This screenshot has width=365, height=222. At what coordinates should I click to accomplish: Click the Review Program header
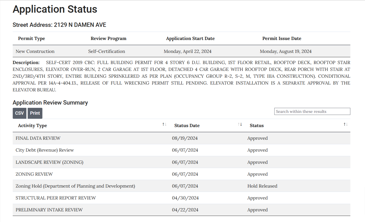click(108, 38)
